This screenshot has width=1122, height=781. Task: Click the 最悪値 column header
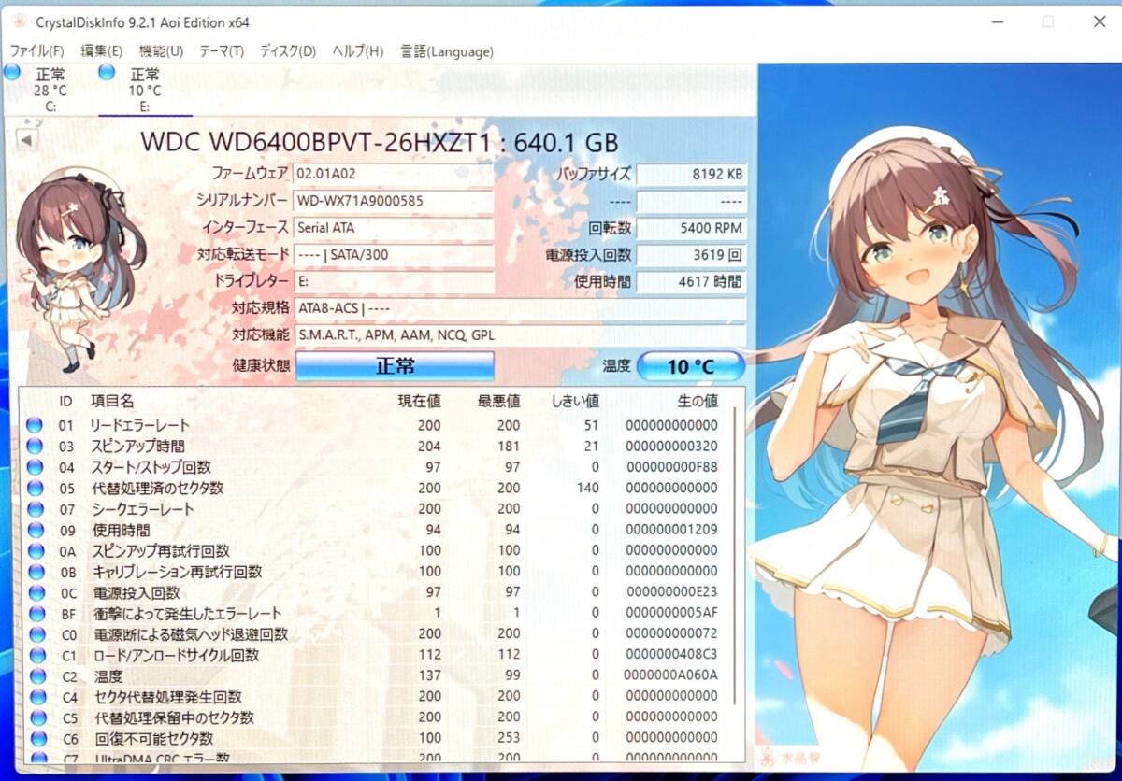498,401
